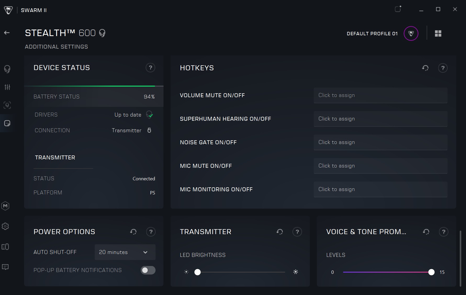Expand the Auto Shut-Off dropdown
The image size is (466, 295).
coord(125,252)
